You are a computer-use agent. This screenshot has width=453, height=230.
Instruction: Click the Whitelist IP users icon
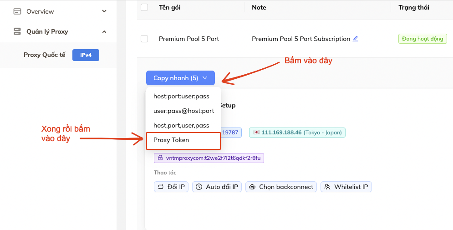coord(327,187)
